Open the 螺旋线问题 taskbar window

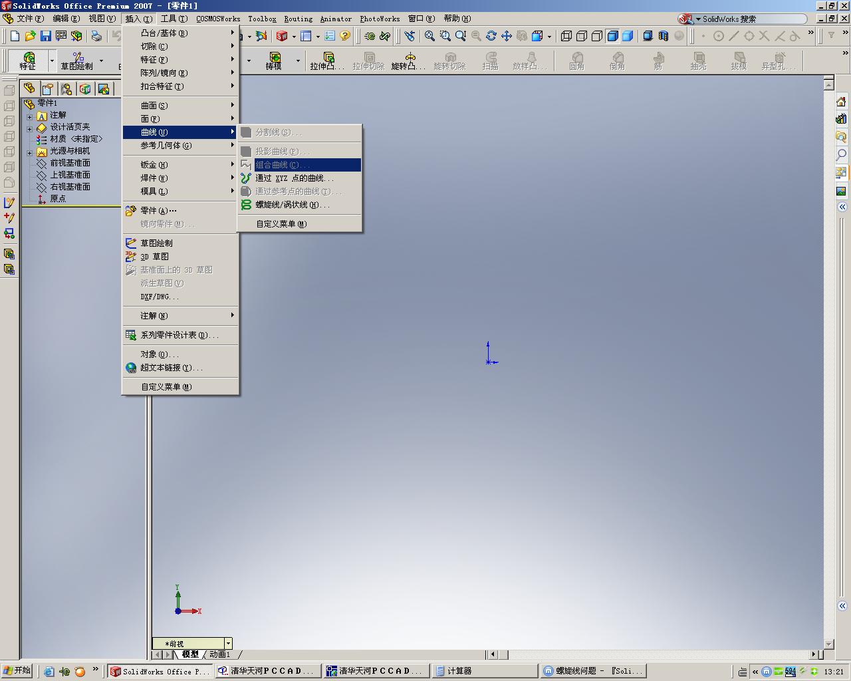(593, 671)
